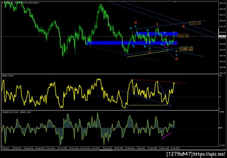Image resolution: width=227 pixels, height=158 pixels.
Task: Click the RSI(5) indicator label
Action: 8,76
